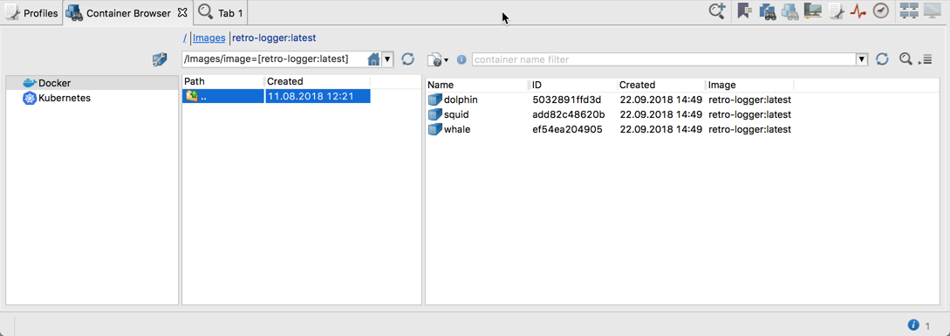This screenshot has height=336, width=950.
Task: Click the faded containers with binoculars icon
Action: pyautogui.click(x=789, y=11)
